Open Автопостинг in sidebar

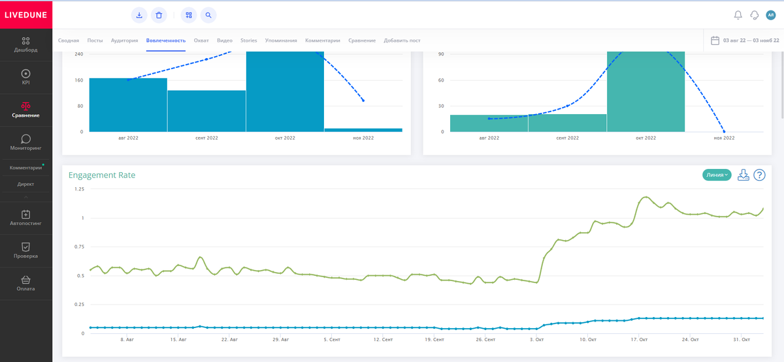(26, 218)
